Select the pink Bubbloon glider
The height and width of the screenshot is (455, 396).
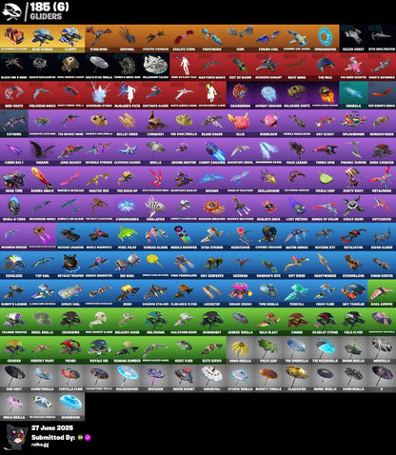tap(268, 124)
